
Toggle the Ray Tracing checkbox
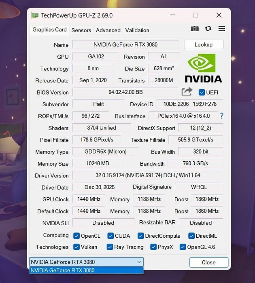[x=110, y=247]
